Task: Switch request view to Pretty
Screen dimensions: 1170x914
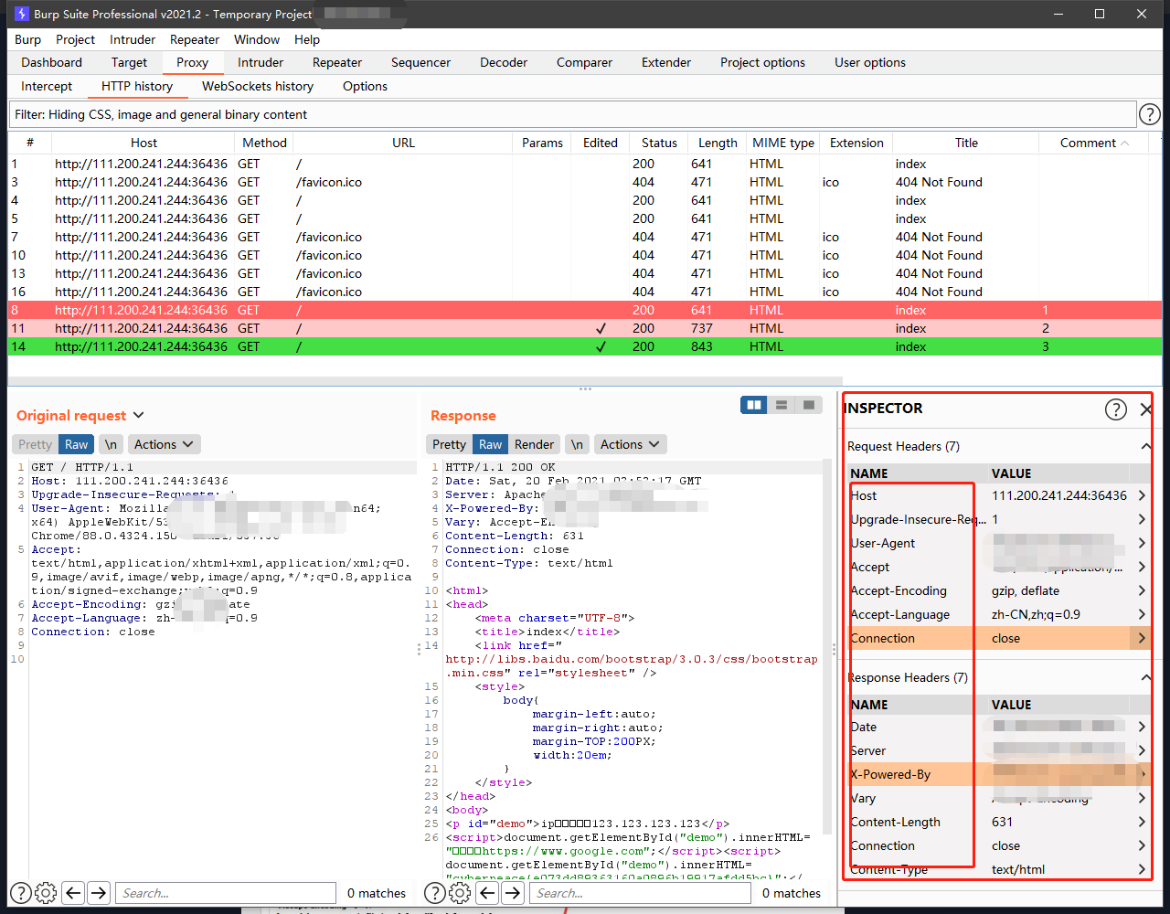Action: pos(36,444)
